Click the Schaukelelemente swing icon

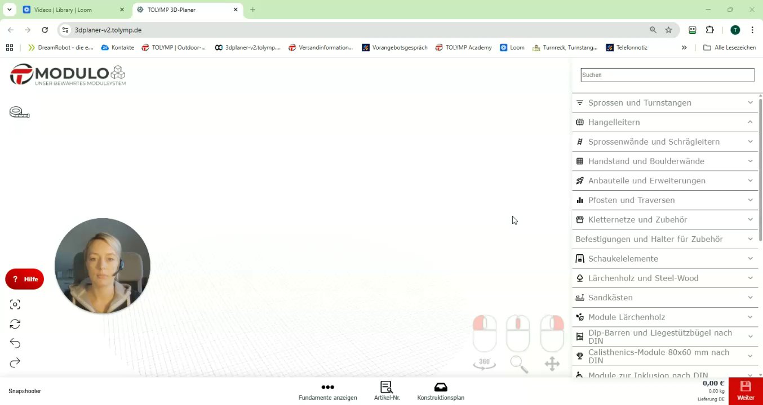580,259
